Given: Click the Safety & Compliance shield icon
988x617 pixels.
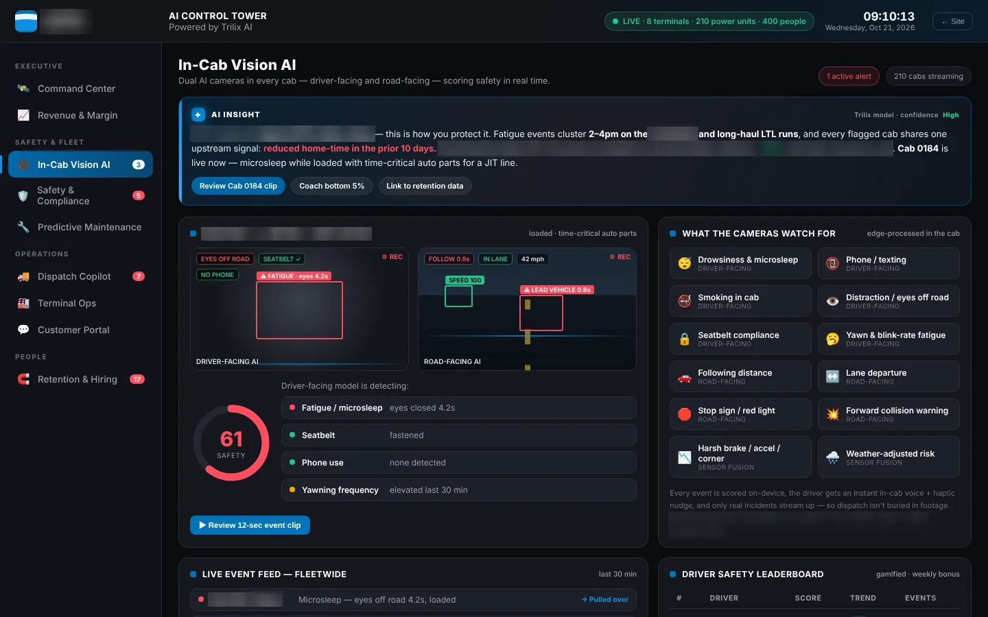Looking at the screenshot, I should (x=23, y=195).
